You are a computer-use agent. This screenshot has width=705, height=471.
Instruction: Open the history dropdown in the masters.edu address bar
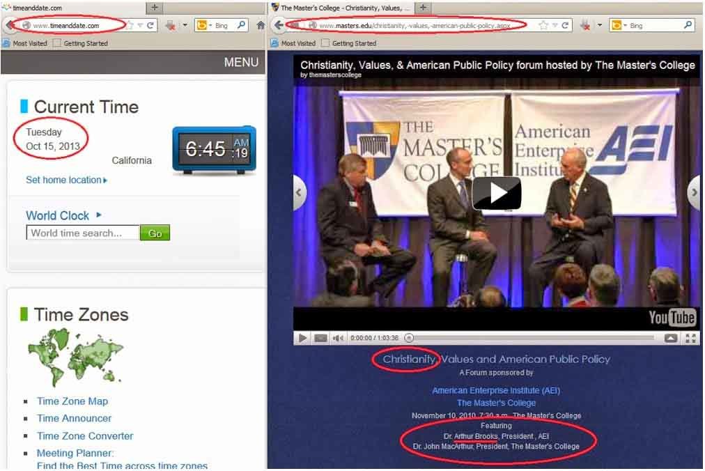555,26
